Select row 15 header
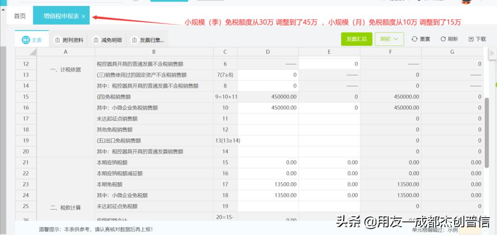497x235 pixels. [26, 97]
